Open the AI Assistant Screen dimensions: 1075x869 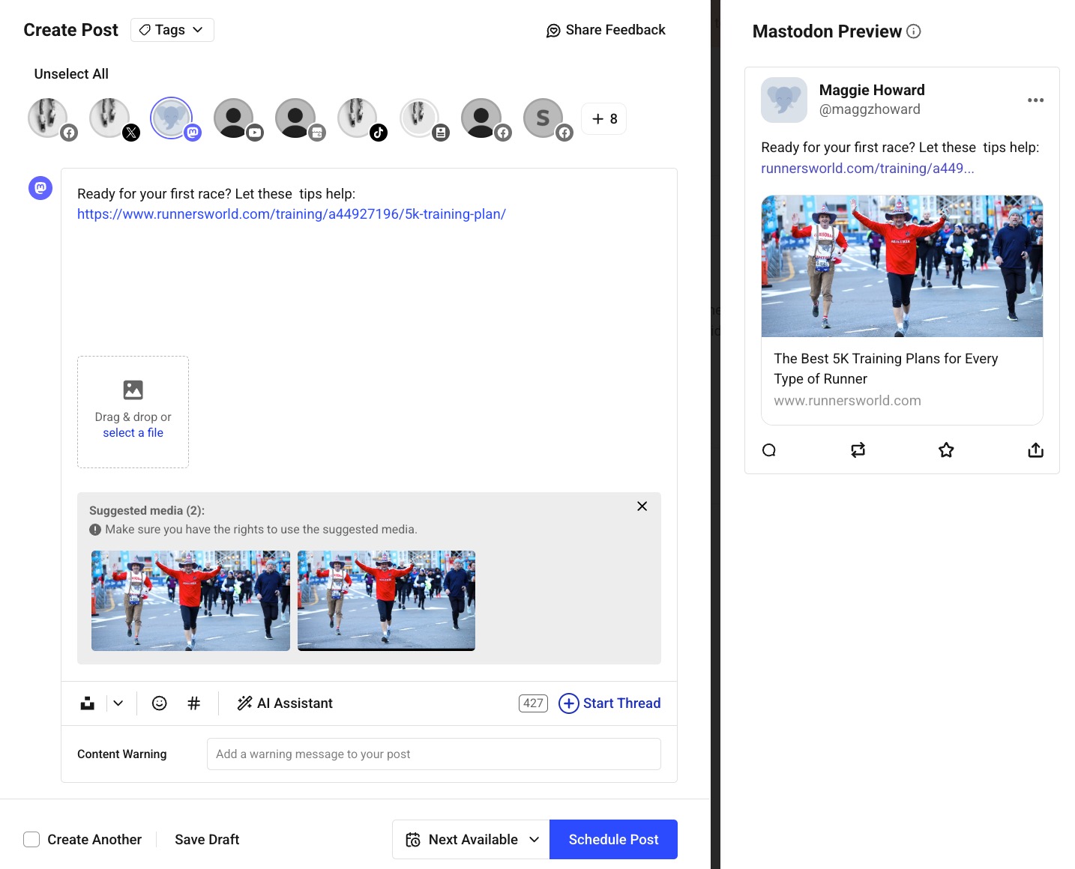[285, 703]
